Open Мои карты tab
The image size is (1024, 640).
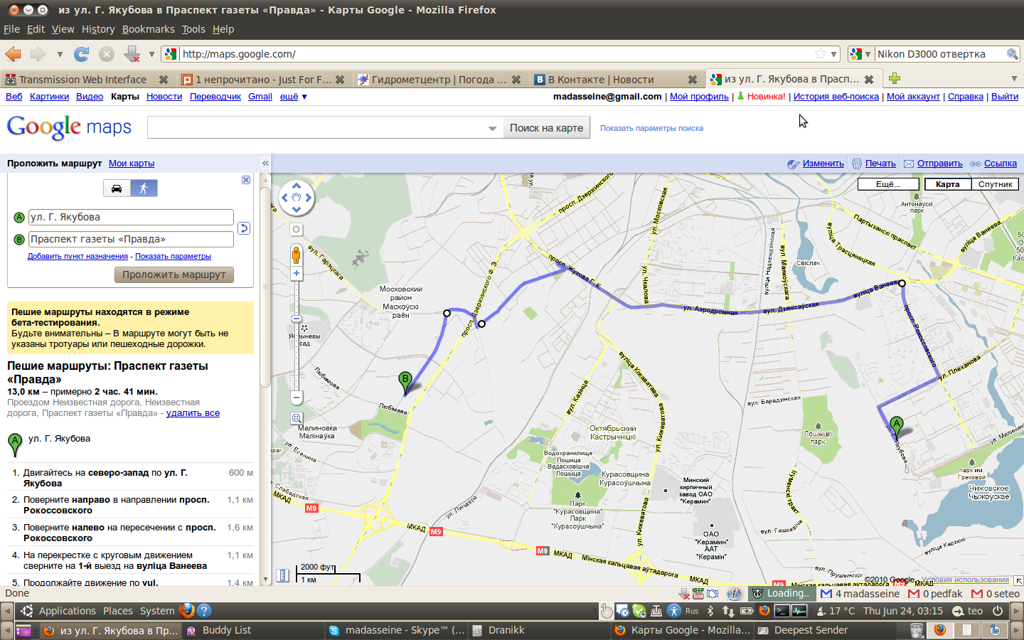pyautogui.click(x=132, y=164)
